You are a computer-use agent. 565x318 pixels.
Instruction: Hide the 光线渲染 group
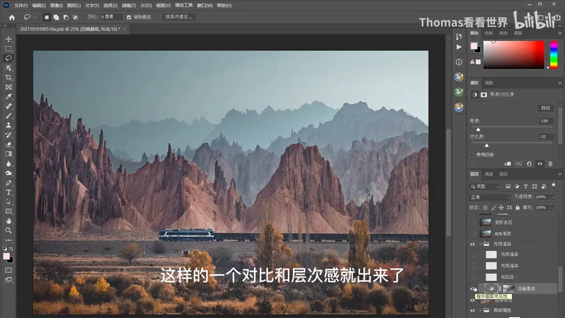point(472,244)
